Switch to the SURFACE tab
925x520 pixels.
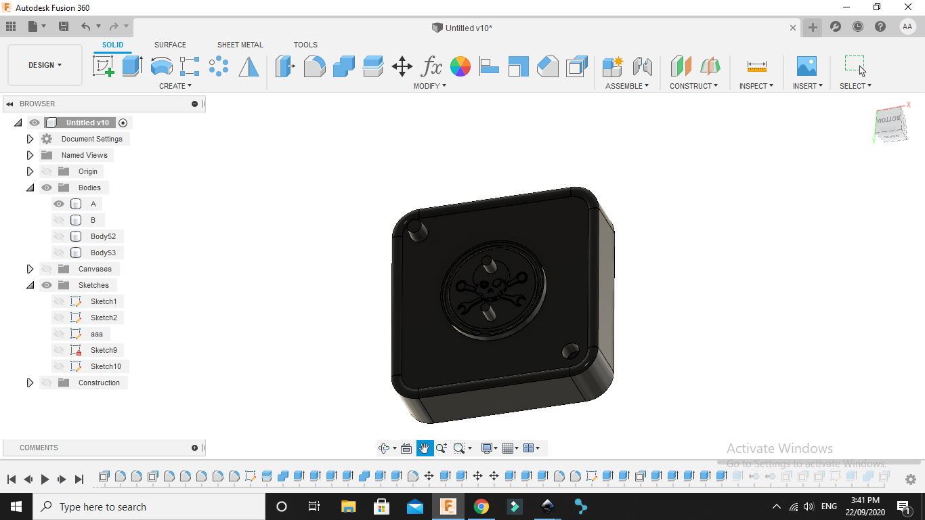pyautogui.click(x=170, y=45)
